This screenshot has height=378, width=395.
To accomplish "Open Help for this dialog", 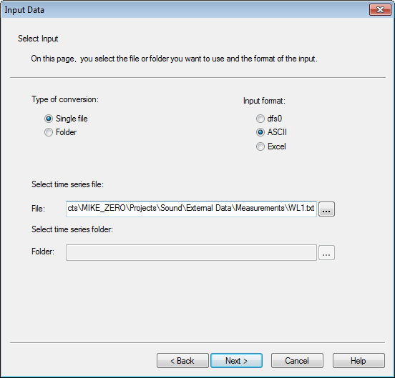I will click(x=359, y=361).
